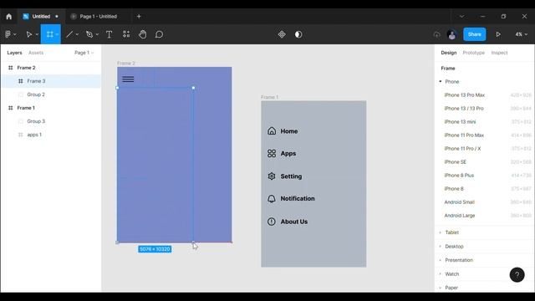Click the Setting gear icon in Frame 1

coord(272,176)
